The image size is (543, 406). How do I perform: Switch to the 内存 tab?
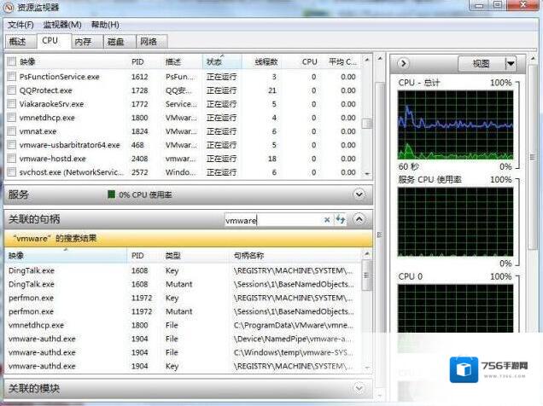(x=83, y=41)
